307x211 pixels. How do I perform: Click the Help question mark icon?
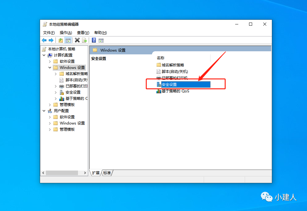coord(94,40)
